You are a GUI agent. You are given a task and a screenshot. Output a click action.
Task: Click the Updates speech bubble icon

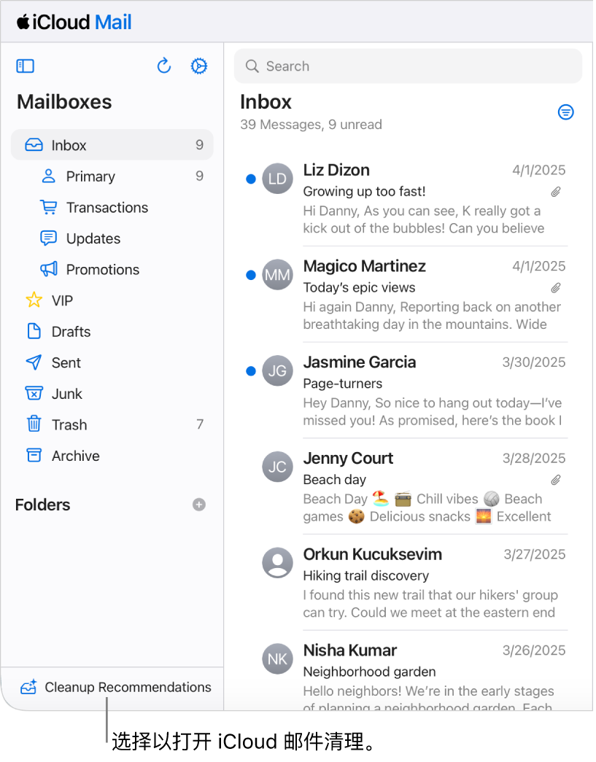point(49,238)
